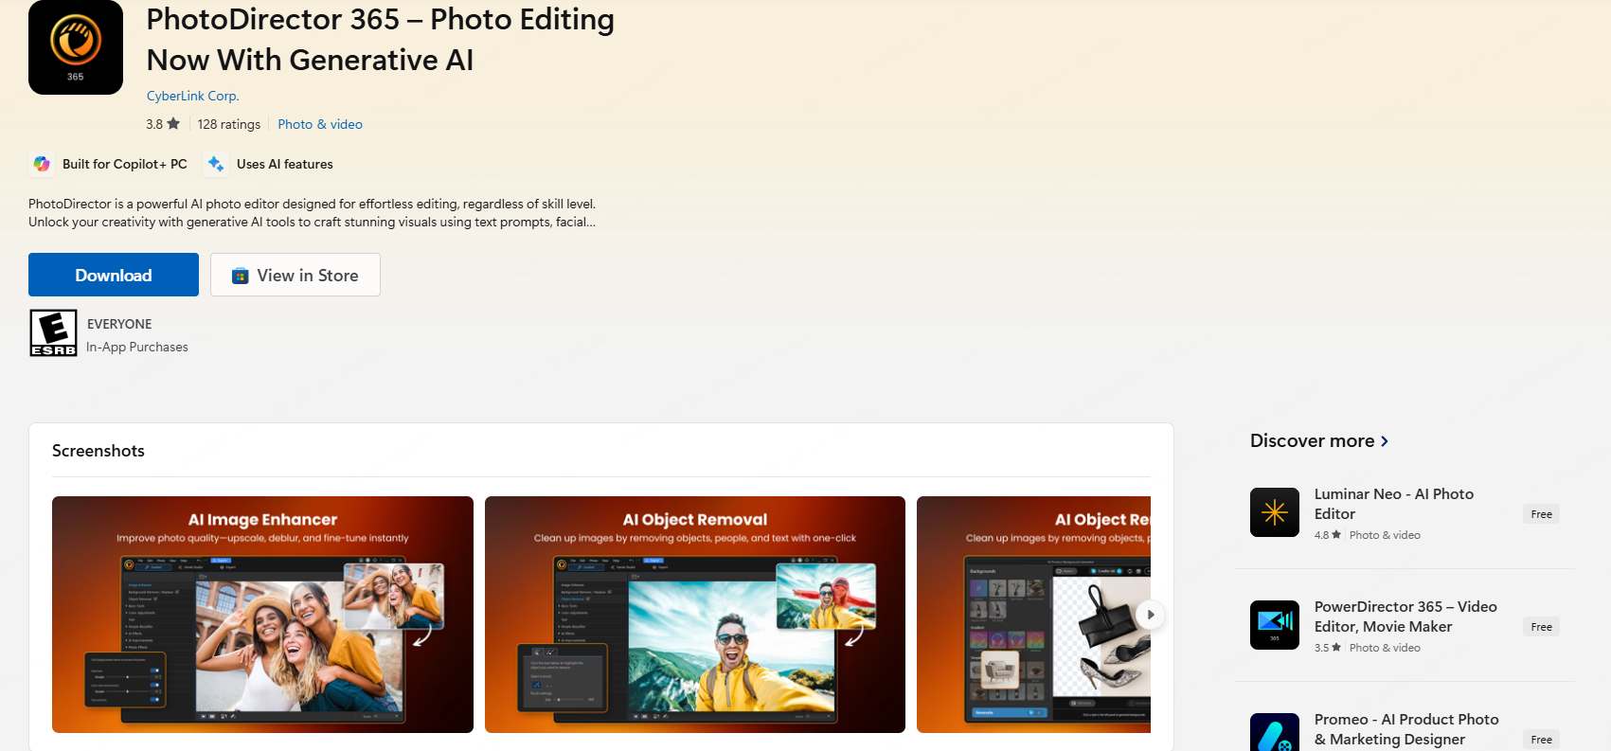
Task: Open the Luminar Neo app icon
Action: click(1274, 512)
